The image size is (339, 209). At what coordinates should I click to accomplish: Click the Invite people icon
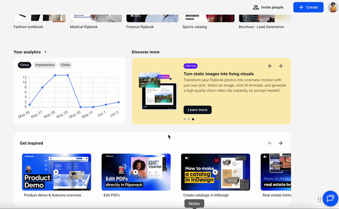pos(256,8)
